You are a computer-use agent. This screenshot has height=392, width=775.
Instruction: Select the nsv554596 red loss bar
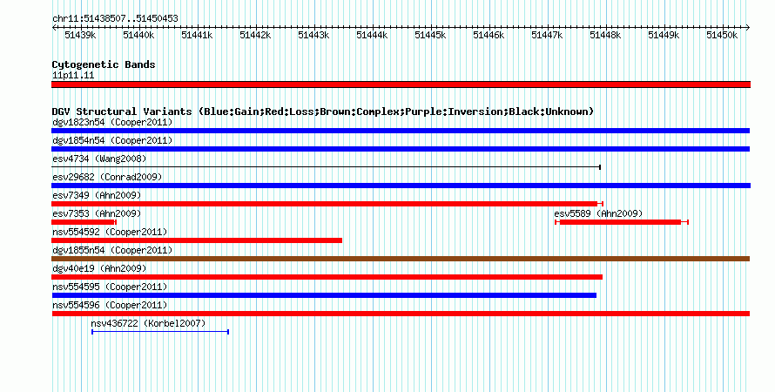pos(401,314)
